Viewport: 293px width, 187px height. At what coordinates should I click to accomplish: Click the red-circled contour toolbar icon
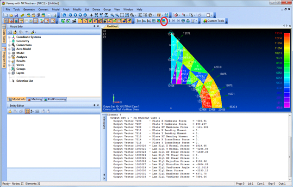[163, 21]
